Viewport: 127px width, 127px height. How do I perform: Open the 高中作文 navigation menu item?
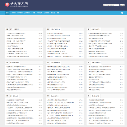27,13
